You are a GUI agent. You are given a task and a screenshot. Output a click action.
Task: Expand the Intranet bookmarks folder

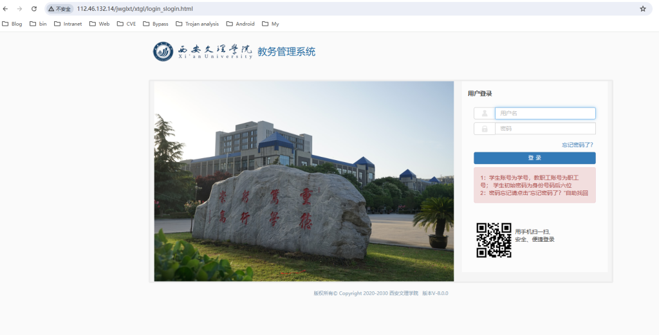click(68, 24)
